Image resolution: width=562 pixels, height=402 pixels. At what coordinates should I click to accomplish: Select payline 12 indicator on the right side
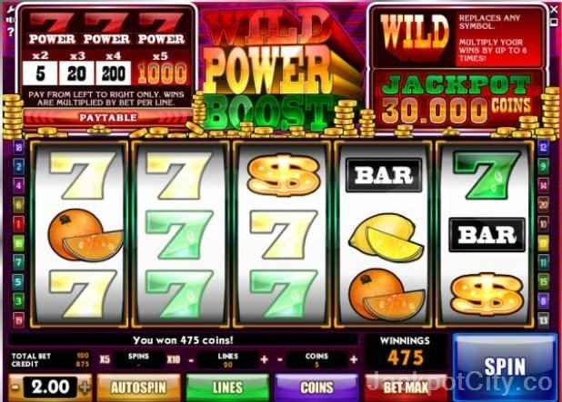[544, 147]
